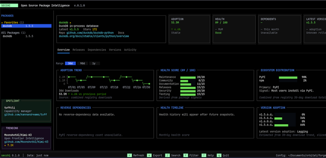Click the Quit label in the footer
The image size is (326, 158).
pos(226,155)
